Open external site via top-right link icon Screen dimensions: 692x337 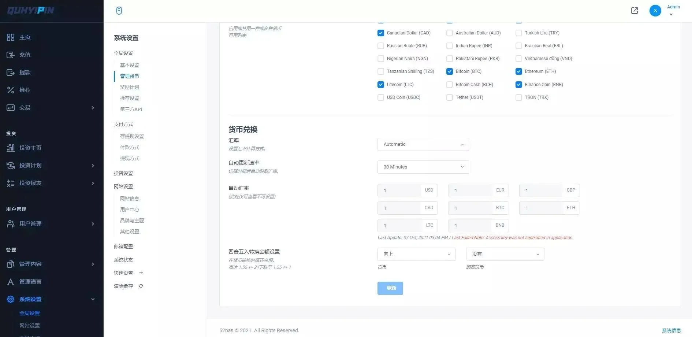635,11
